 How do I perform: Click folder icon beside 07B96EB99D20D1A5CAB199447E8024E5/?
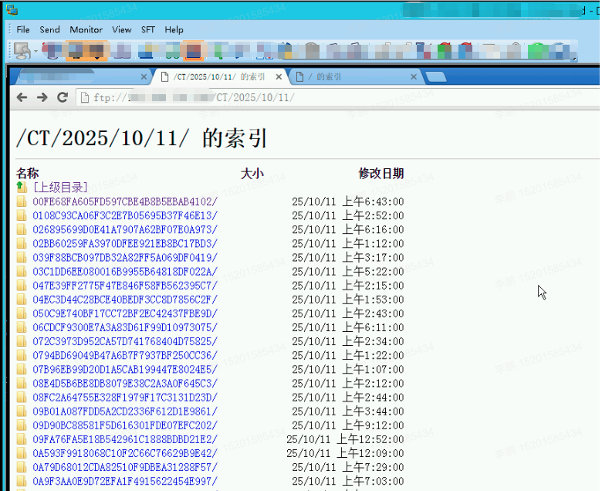point(22,369)
